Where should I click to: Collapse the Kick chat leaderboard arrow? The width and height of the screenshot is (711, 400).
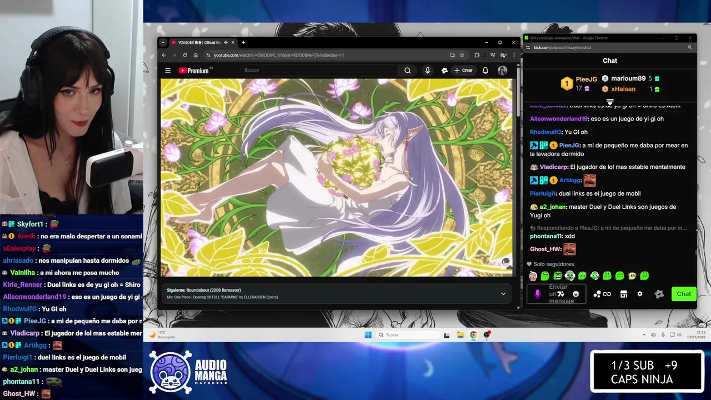point(610,102)
